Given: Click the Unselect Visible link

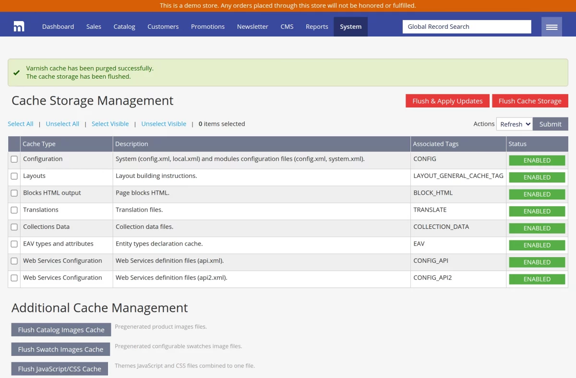Looking at the screenshot, I should (x=164, y=124).
